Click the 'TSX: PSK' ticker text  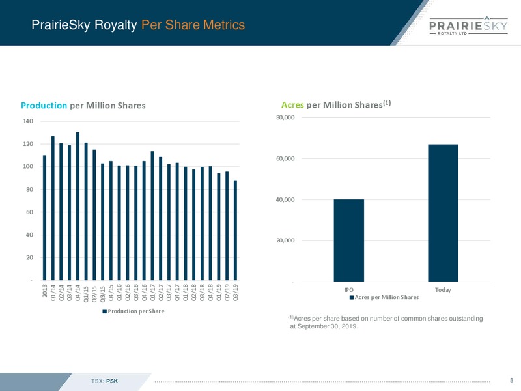point(105,381)
